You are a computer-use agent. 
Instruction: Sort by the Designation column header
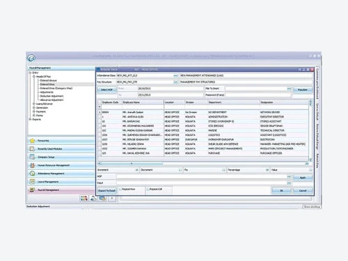tap(284, 102)
